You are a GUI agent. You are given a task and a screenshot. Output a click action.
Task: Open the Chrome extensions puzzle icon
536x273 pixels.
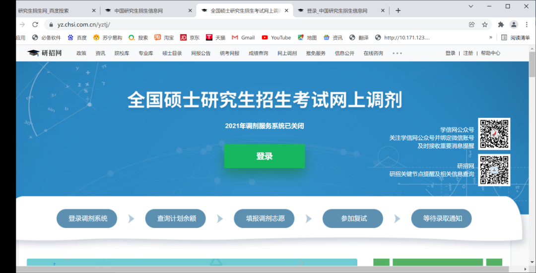(501, 25)
